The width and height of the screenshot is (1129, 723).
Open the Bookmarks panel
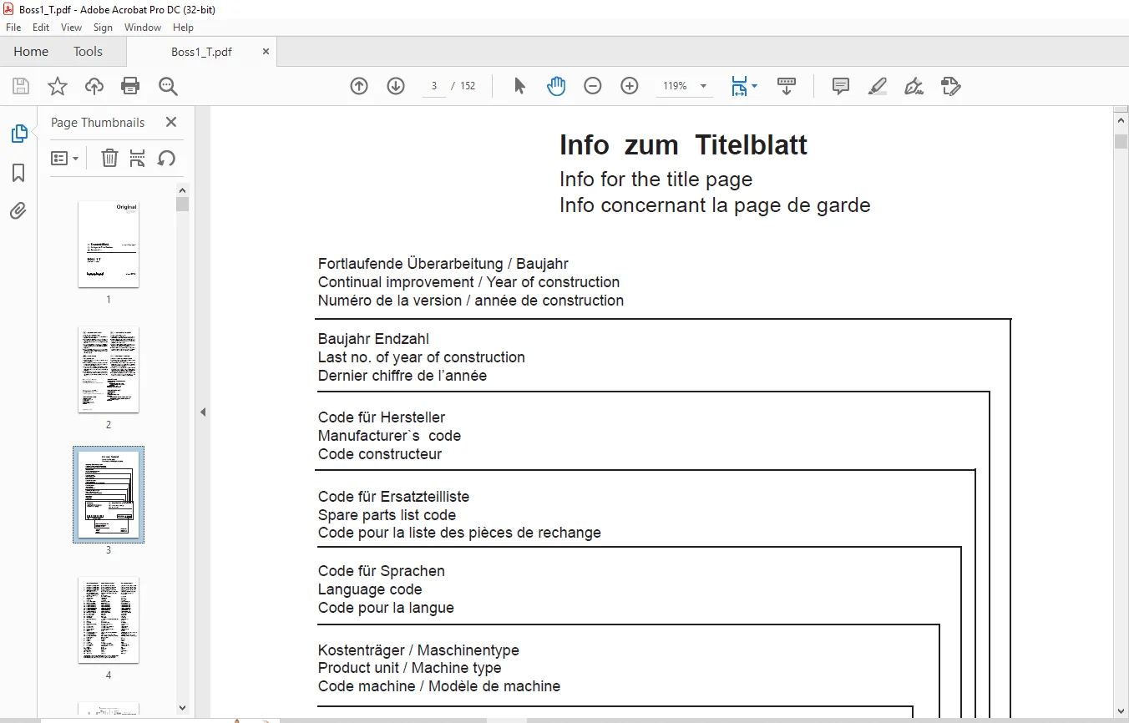point(18,173)
